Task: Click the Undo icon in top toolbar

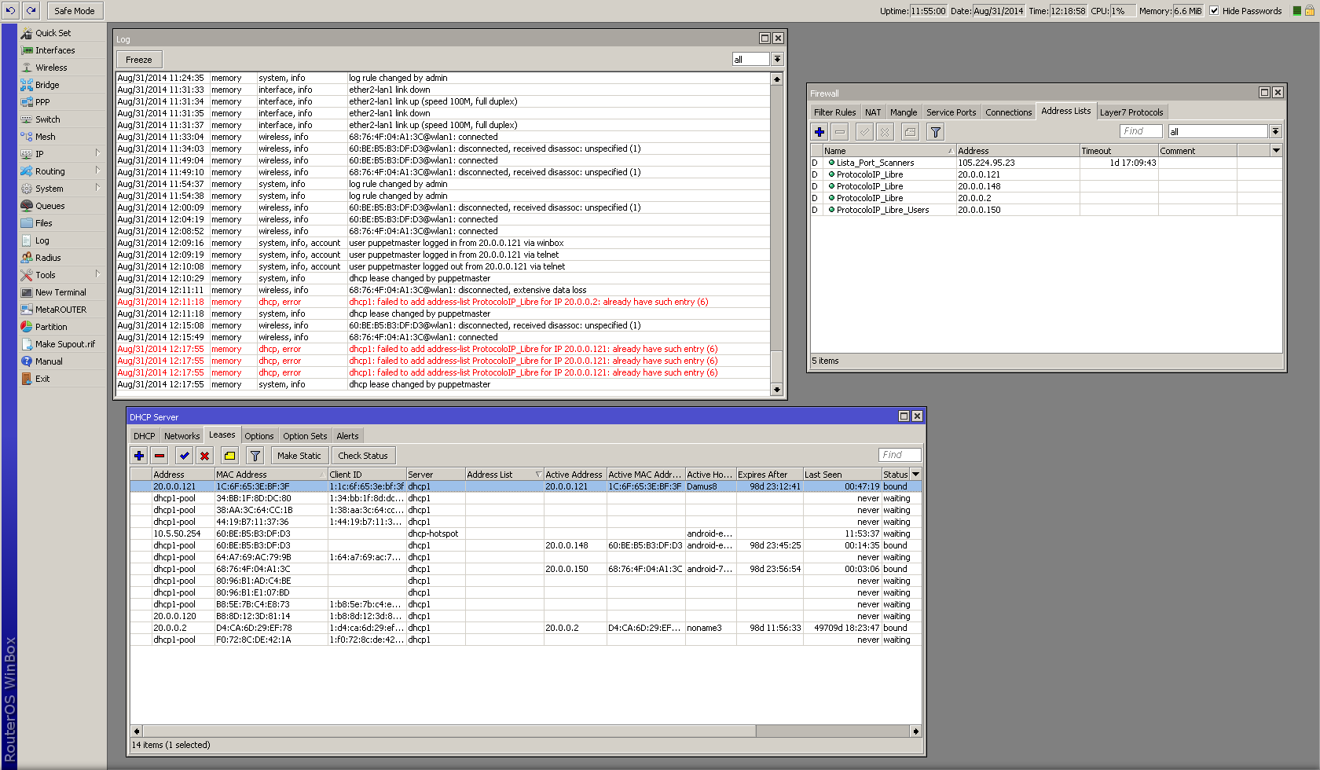Action: [x=11, y=10]
